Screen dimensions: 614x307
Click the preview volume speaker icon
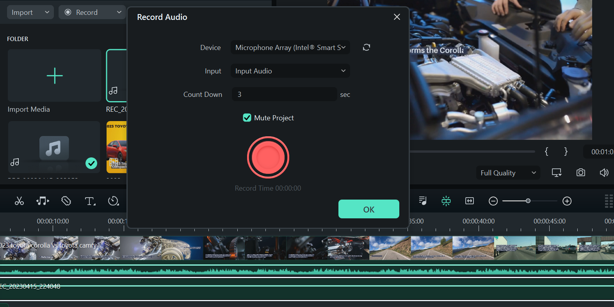[604, 173]
